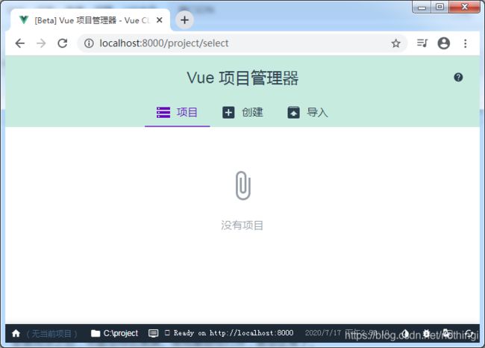Bookmark the page with the star icon
The image size is (485, 348).
[396, 43]
